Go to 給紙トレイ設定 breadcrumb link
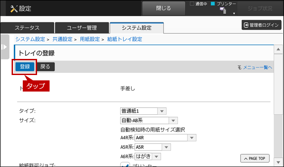284x167 pixels. (125, 39)
